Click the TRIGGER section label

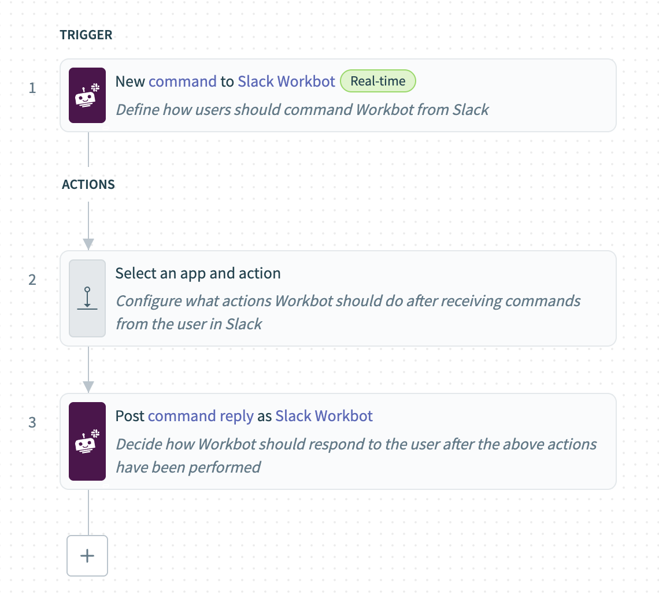86,35
